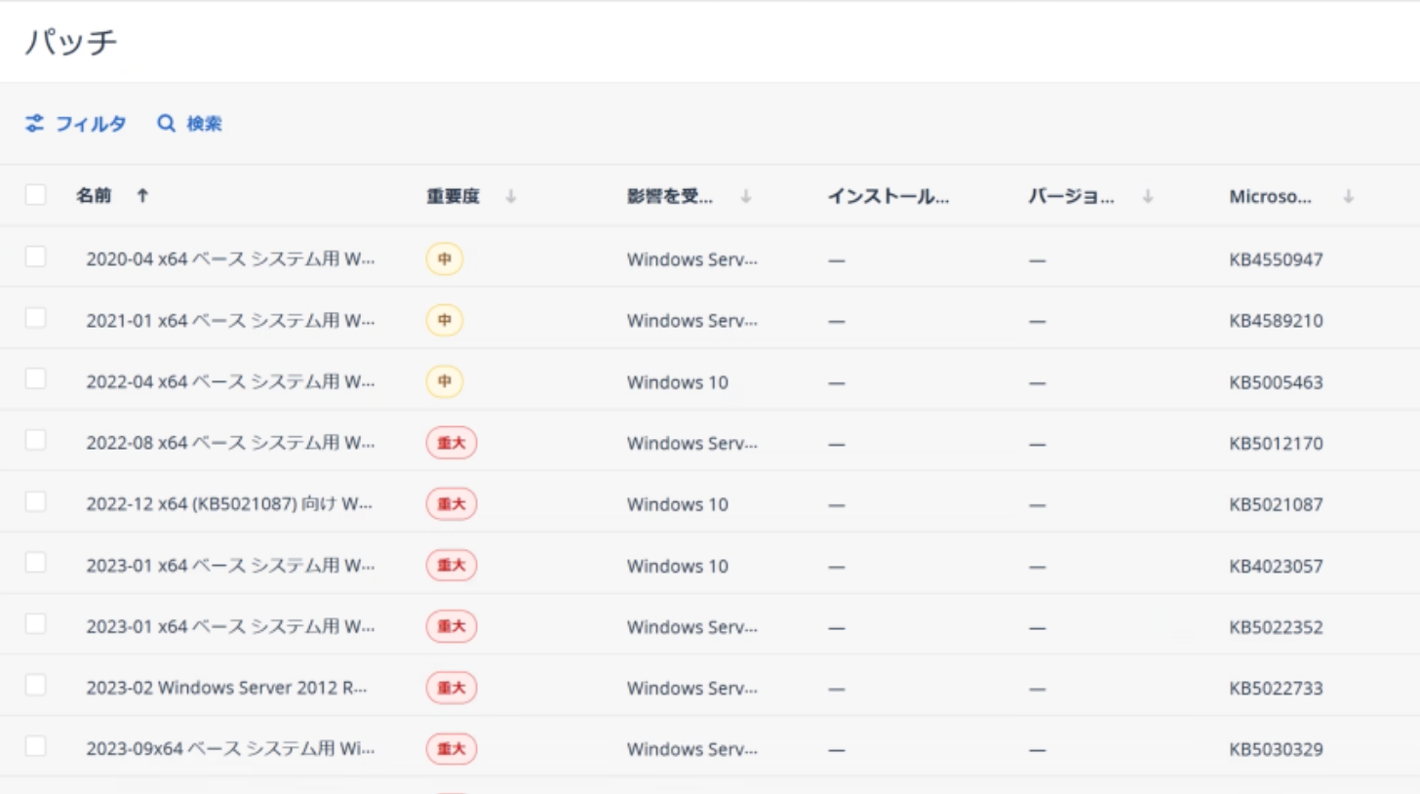The height and width of the screenshot is (794, 1420).
Task: Select checkbox for 2022-12 x64 (KB5021087) patch
Action: (35, 501)
